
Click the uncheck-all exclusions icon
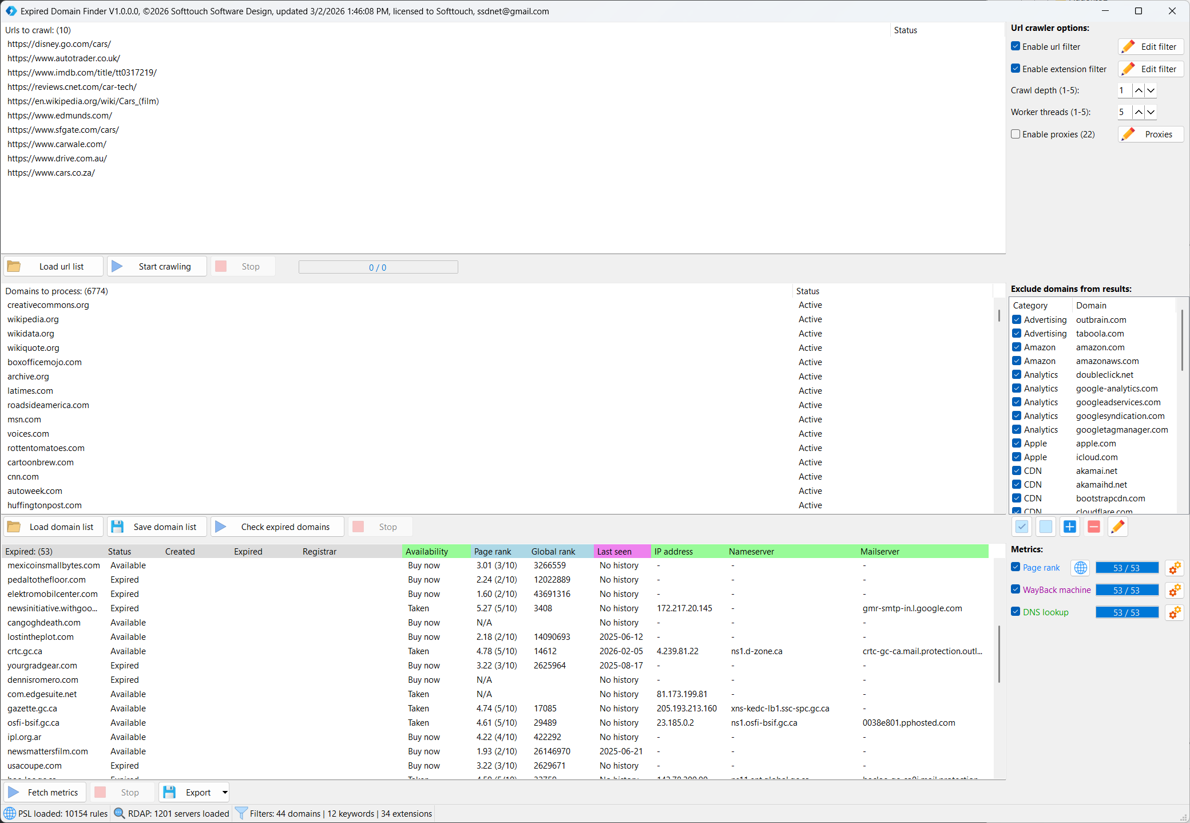1046,527
